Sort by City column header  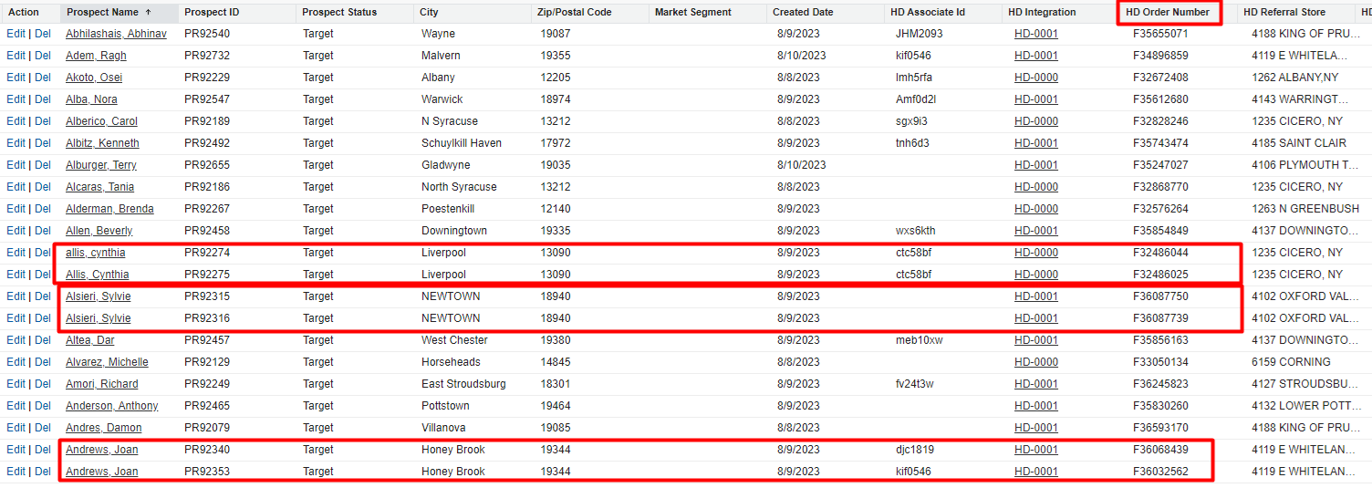(x=429, y=12)
